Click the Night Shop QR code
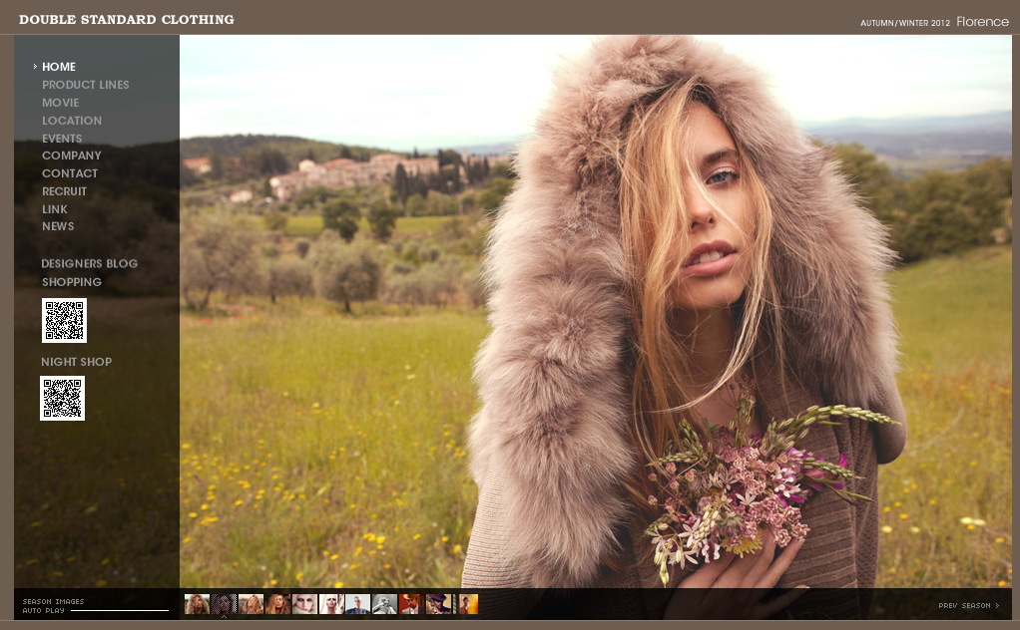This screenshot has width=1020, height=630. point(62,398)
